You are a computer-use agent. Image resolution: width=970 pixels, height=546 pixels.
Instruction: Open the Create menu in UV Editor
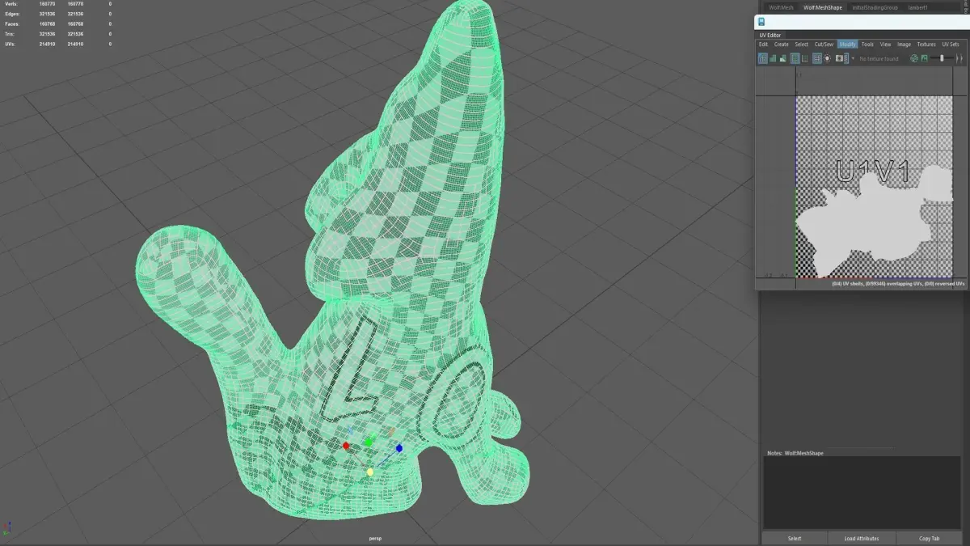781,44
